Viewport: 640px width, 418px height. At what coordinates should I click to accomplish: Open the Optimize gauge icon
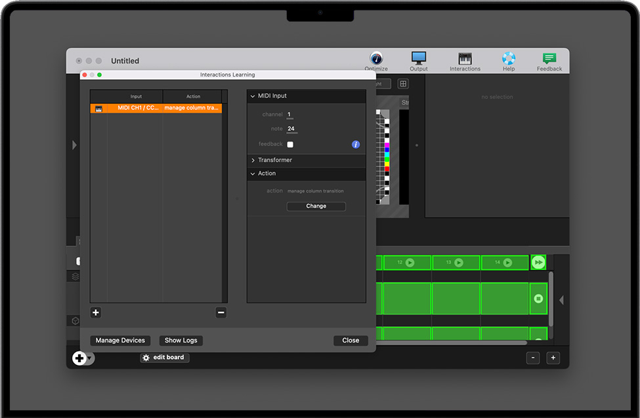pos(376,58)
